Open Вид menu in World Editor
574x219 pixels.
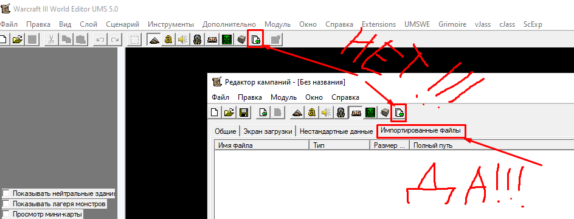pyautogui.click(x=65, y=24)
